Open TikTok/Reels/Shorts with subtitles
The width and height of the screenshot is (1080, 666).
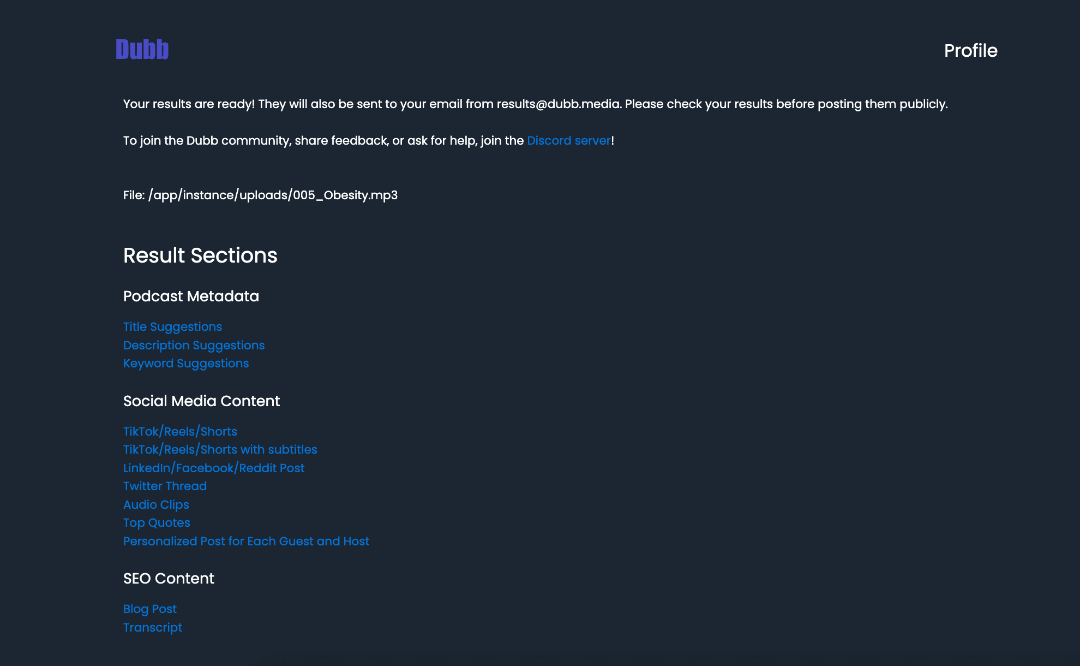pyautogui.click(x=220, y=449)
